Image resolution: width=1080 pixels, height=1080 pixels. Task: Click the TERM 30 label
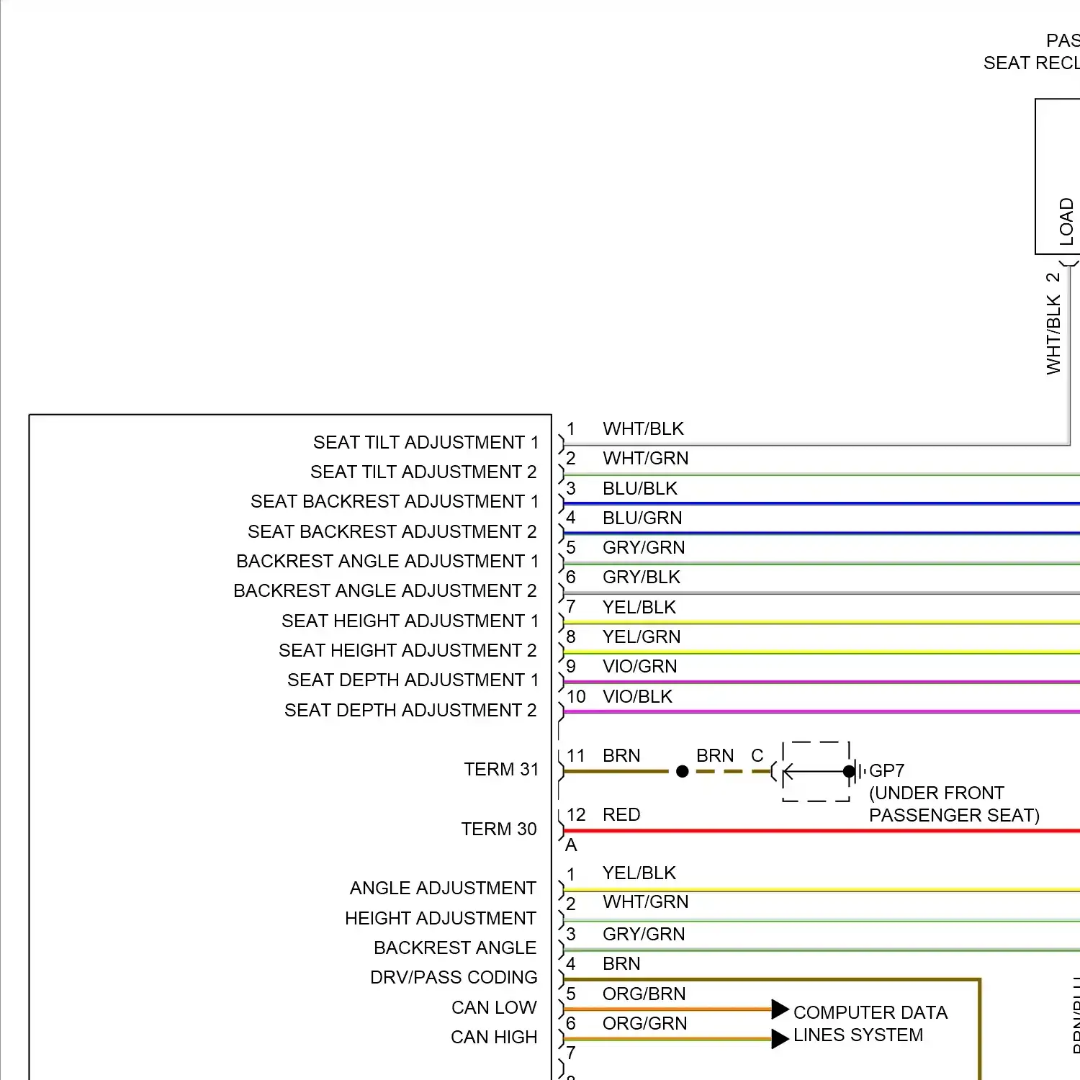[499, 829]
